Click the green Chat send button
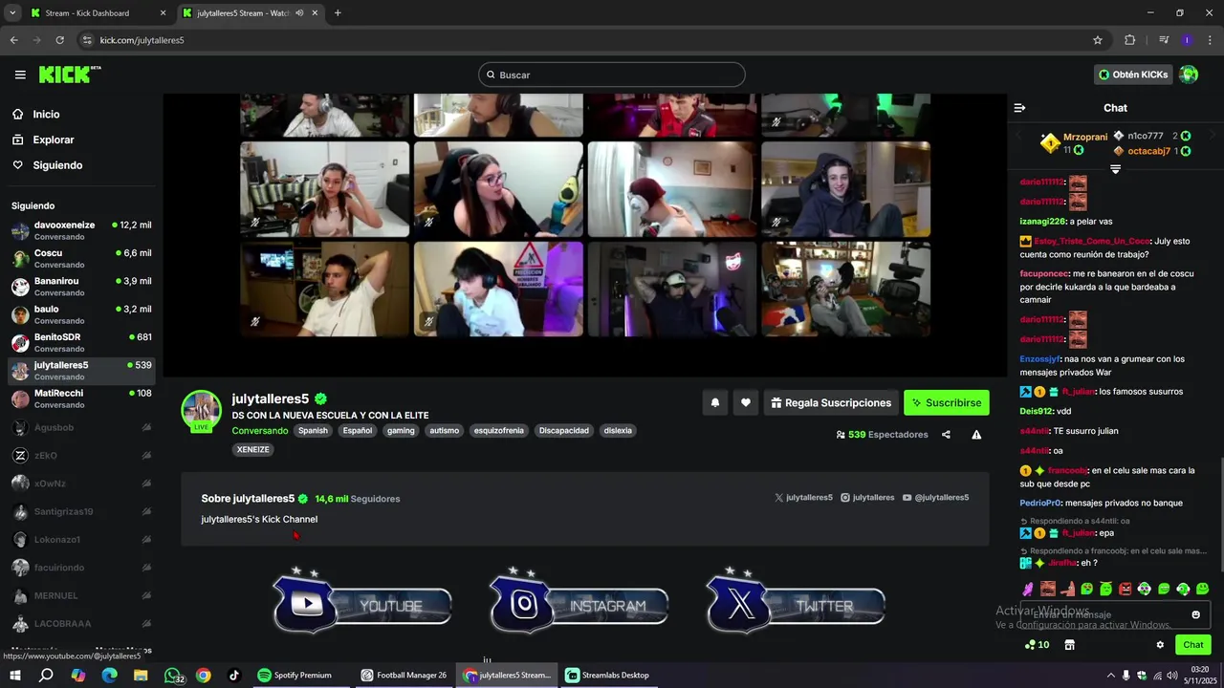 tap(1193, 645)
